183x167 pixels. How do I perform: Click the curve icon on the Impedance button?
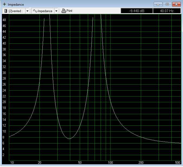pos(35,11)
